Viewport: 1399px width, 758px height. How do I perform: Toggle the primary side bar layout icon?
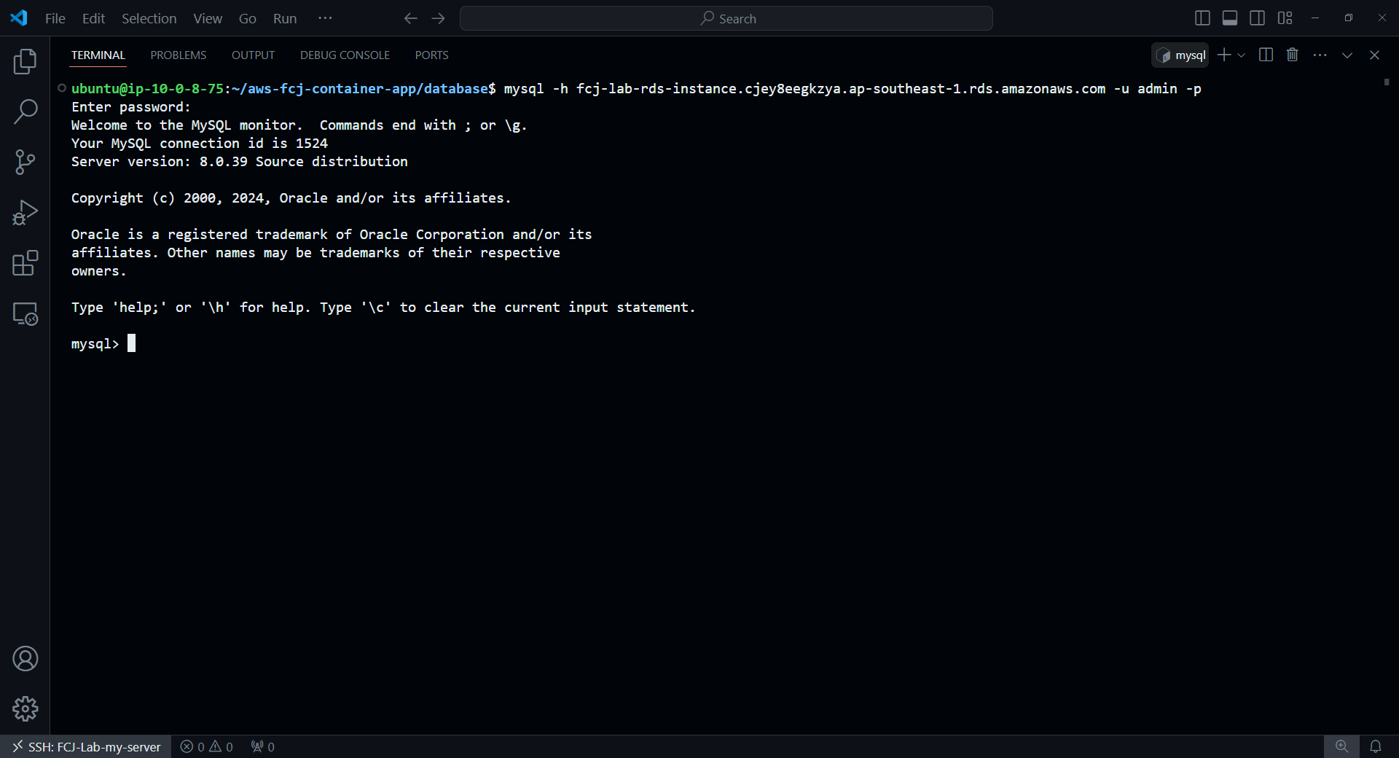(x=1203, y=18)
